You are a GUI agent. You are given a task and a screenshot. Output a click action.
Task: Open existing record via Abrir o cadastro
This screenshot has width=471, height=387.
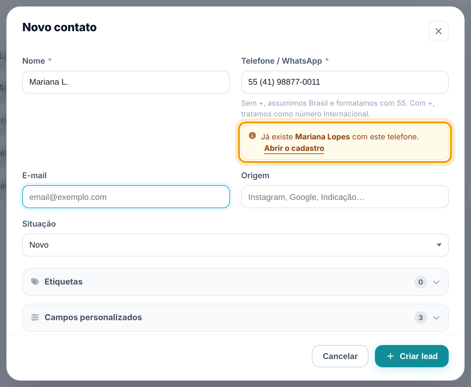click(x=294, y=148)
